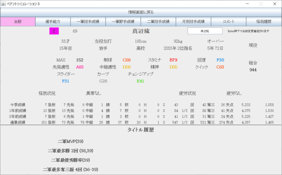The height and width of the screenshot is (175, 282).
Task: Open the 一軍野手成績 tab
Action: [x=123, y=22]
